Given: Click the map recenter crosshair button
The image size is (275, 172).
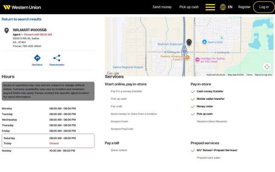Looking at the screenshot, I should coord(267,67).
